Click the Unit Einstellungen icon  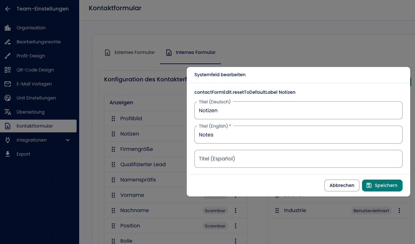8,98
